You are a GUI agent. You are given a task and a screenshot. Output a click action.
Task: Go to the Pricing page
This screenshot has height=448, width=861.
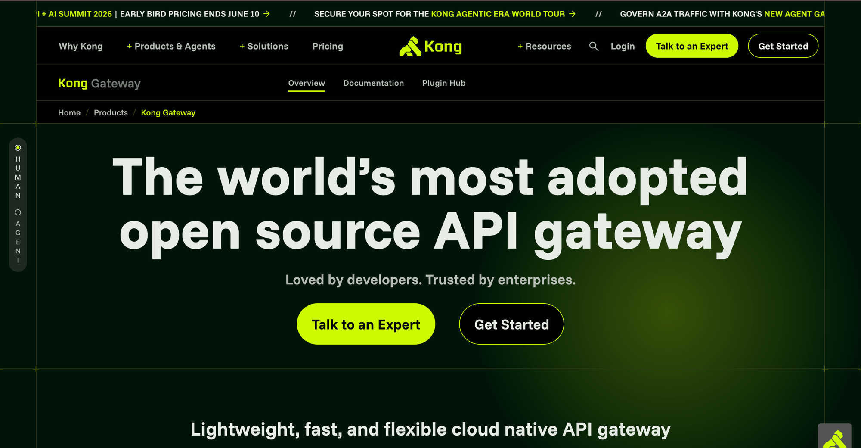[x=328, y=46]
